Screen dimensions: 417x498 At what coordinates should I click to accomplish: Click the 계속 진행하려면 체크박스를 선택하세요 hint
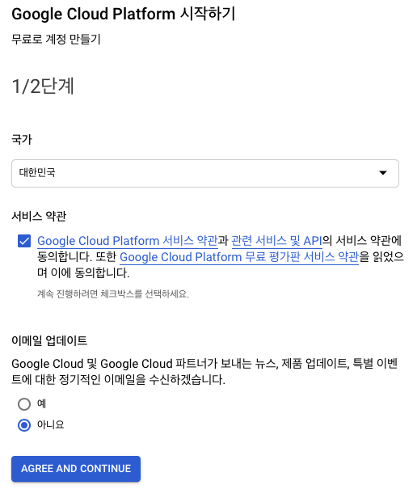point(113,294)
